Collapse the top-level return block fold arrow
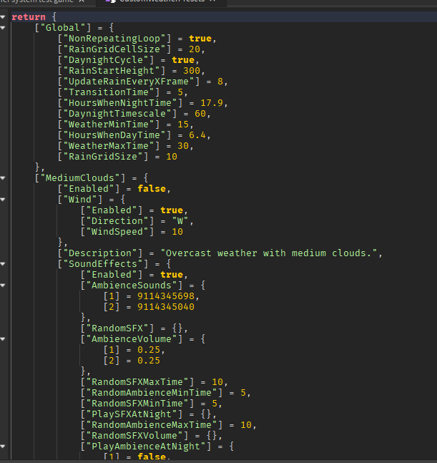 pyautogui.click(x=3, y=17)
